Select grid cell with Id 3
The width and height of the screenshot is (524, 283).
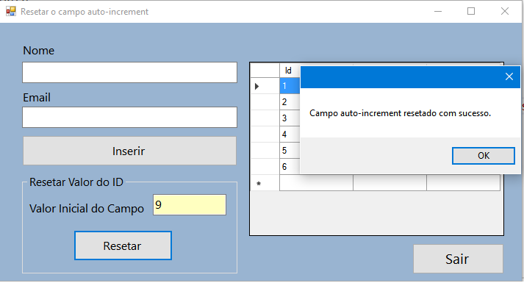(x=290, y=118)
